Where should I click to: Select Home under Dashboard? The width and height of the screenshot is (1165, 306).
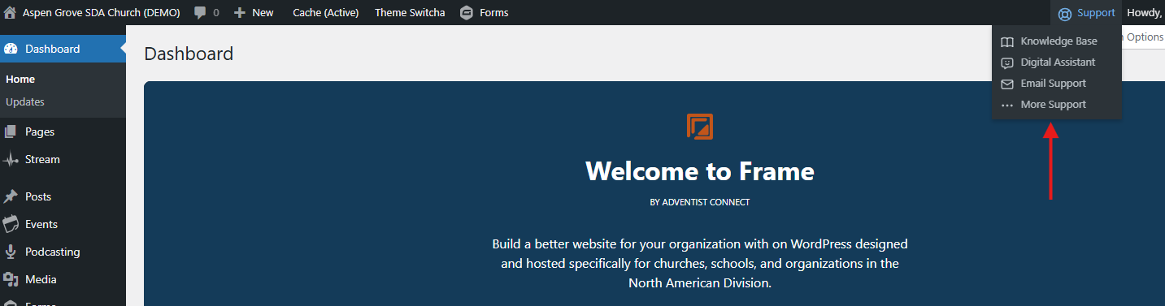click(x=20, y=80)
